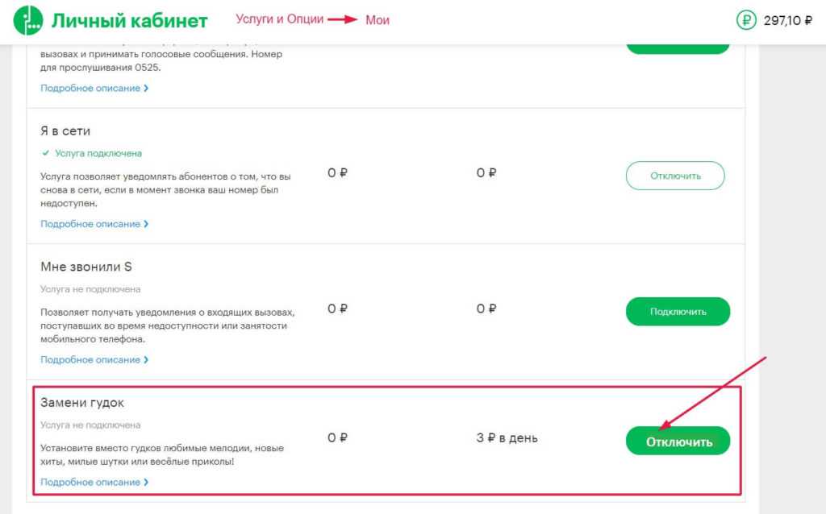
Task: Open Подробное описание for Я в сети
Action: pyautogui.click(x=90, y=224)
